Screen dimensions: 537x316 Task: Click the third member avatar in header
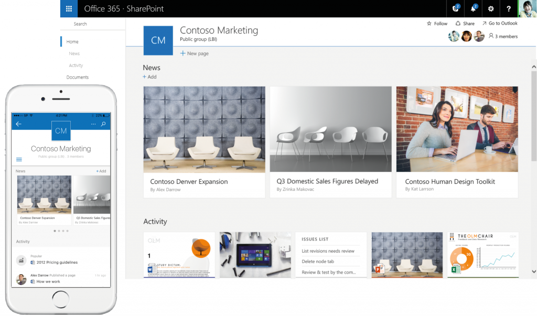pos(479,36)
